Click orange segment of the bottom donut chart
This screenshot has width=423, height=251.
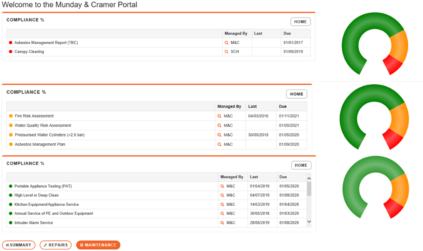coord(400,190)
